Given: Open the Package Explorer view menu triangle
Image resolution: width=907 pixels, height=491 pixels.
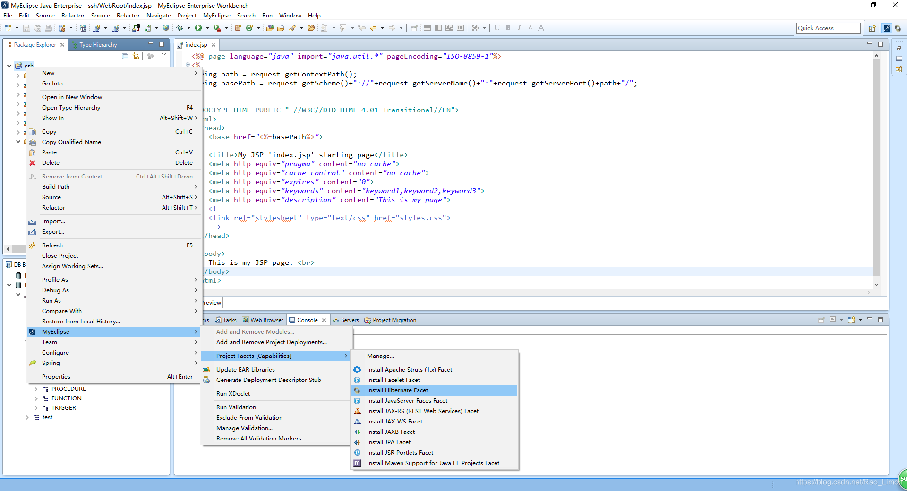Looking at the screenshot, I should (164, 55).
